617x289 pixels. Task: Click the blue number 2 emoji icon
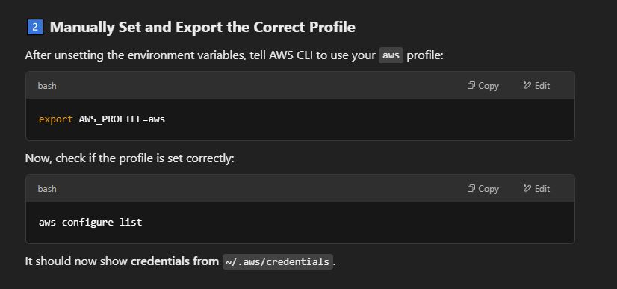[x=35, y=27]
